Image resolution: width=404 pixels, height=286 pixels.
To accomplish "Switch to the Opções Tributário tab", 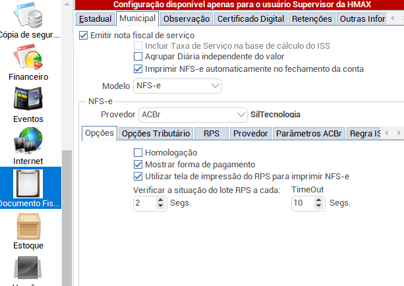I will click(x=156, y=134).
